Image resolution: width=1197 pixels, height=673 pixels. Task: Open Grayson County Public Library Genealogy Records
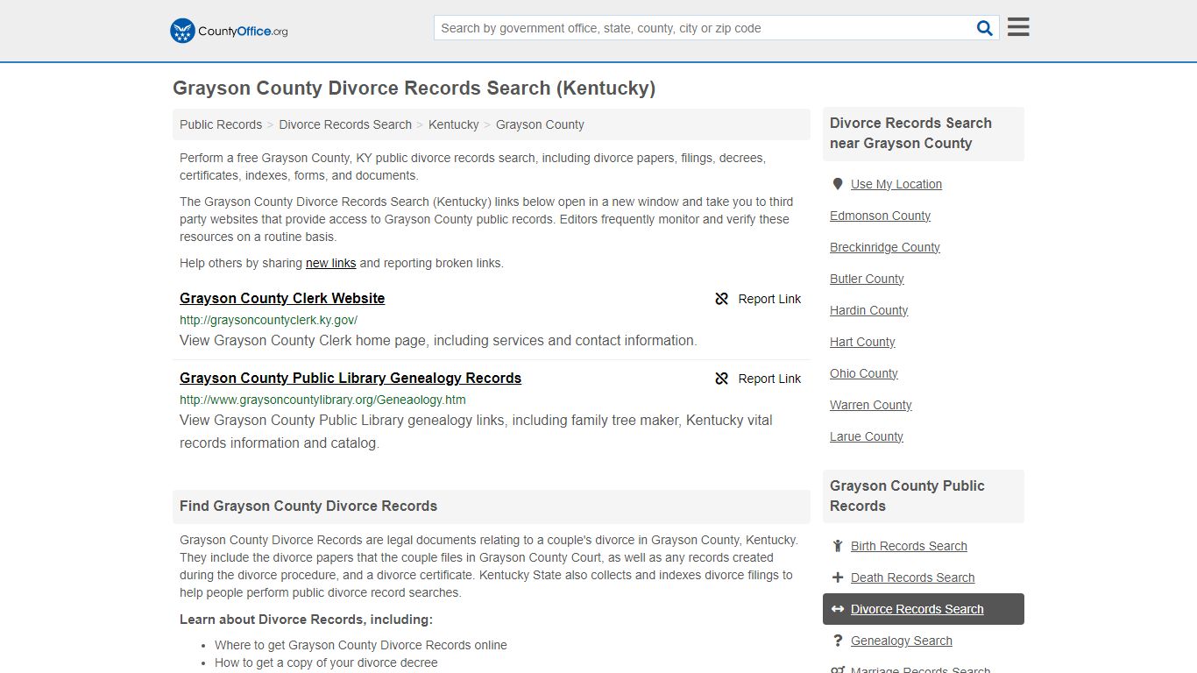(x=351, y=378)
